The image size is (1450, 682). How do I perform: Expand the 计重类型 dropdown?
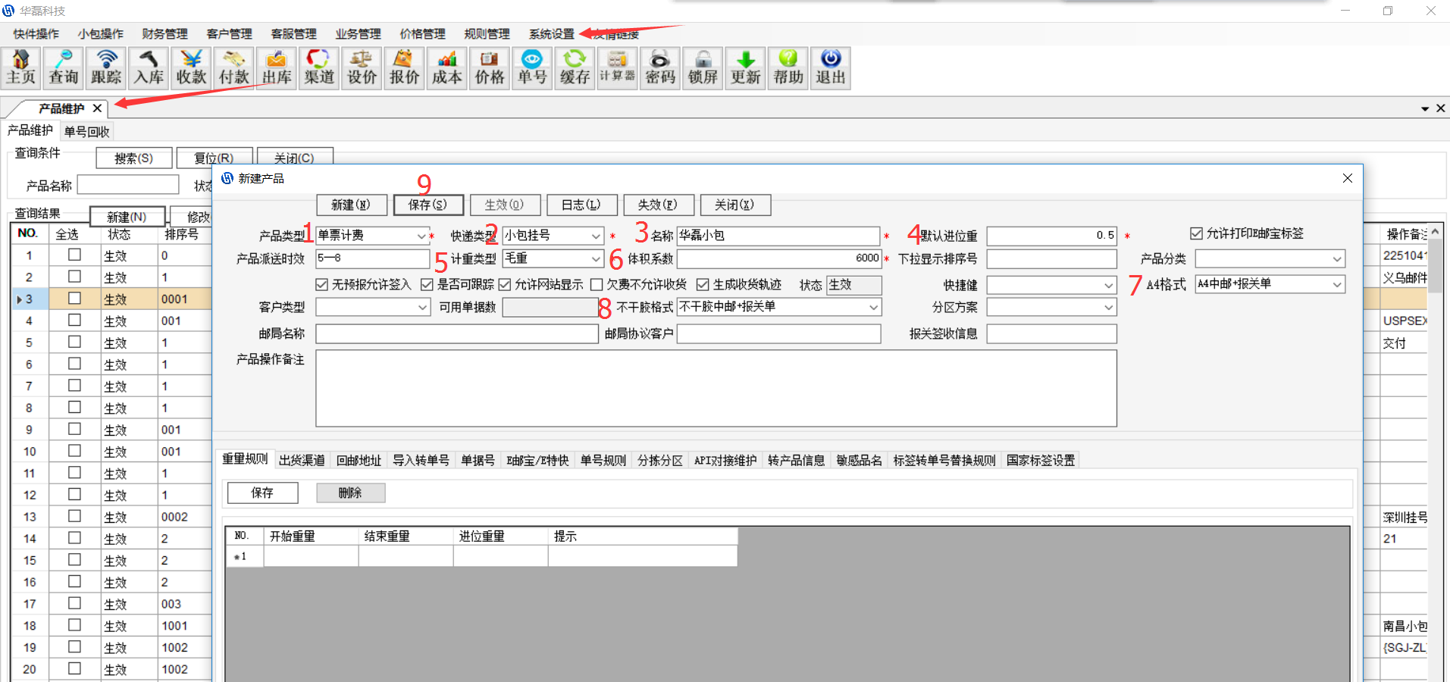[596, 259]
